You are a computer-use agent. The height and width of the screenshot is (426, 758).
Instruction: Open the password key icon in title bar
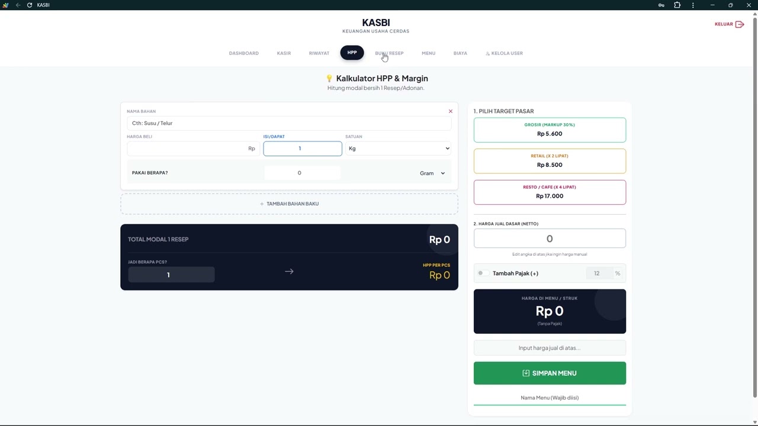(661, 5)
